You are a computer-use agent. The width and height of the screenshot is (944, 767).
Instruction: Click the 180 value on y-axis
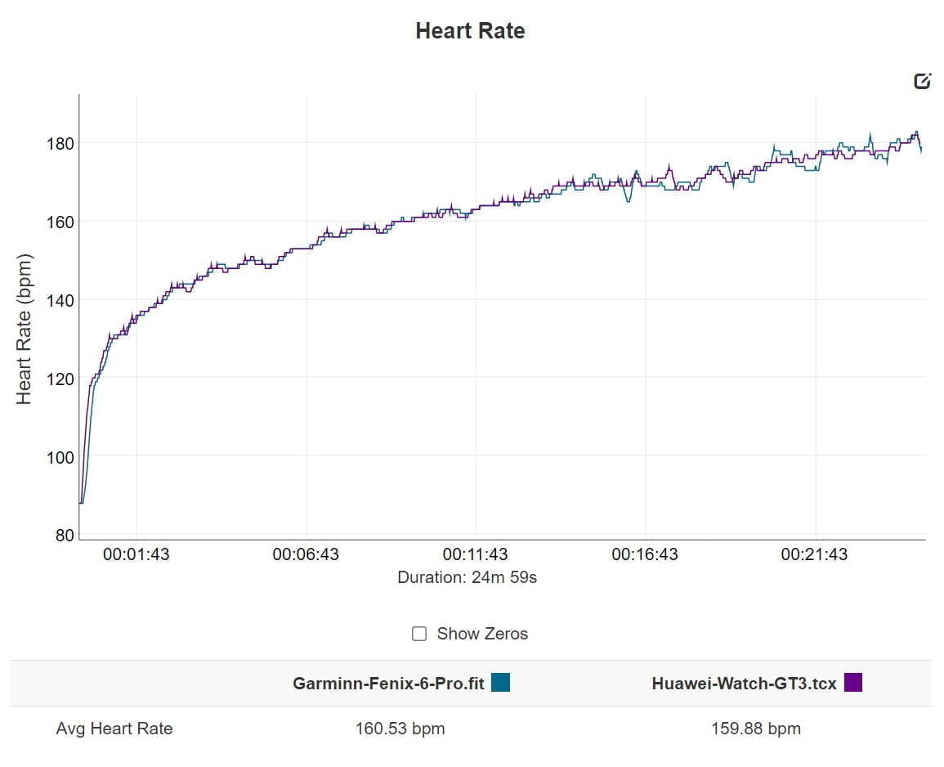coord(60,143)
